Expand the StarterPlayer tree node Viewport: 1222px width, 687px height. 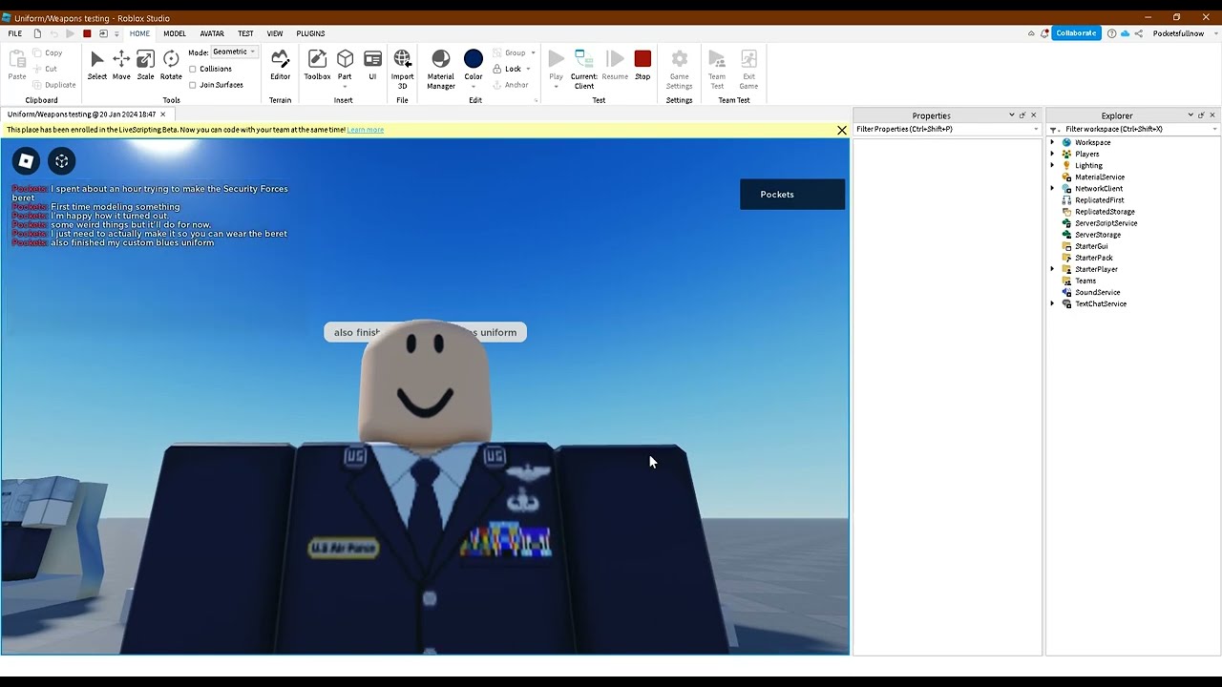1053,269
